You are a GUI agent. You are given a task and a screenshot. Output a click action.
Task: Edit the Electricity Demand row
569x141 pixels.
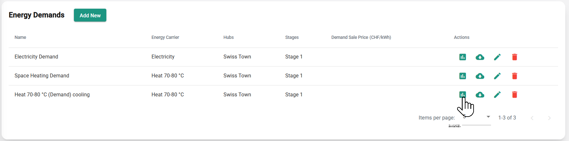[497, 57]
